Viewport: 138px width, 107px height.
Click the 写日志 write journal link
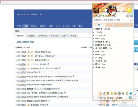tap(19, 42)
